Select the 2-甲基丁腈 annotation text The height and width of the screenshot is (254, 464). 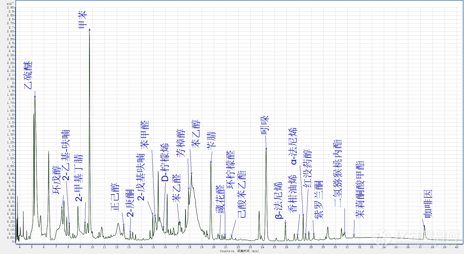point(79,178)
